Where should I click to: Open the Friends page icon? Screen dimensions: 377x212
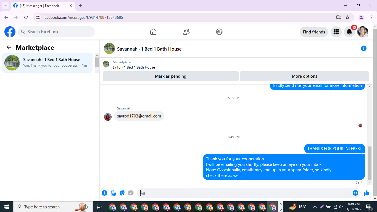point(186,32)
